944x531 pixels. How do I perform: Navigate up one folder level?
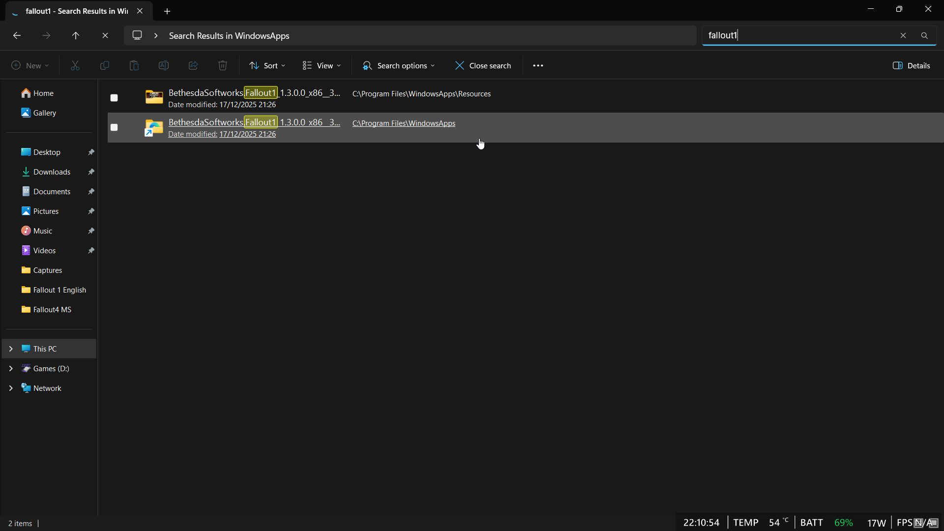coord(76,35)
